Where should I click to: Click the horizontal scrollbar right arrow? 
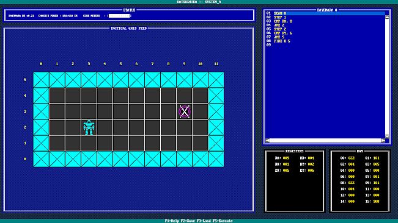[383, 140]
